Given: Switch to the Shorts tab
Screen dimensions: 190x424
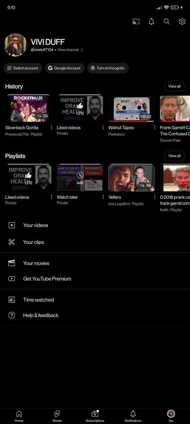Looking at the screenshot, I should [57, 416].
